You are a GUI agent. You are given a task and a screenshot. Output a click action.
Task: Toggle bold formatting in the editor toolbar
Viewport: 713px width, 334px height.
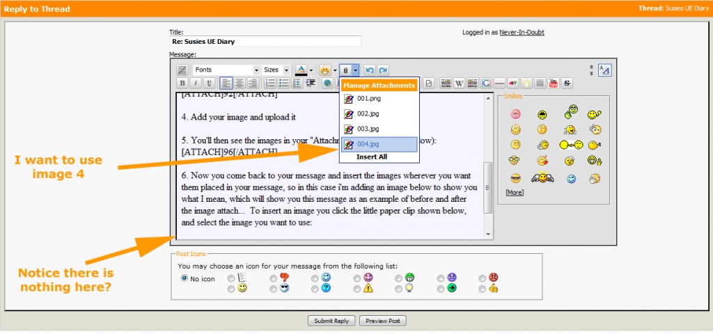(182, 83)
